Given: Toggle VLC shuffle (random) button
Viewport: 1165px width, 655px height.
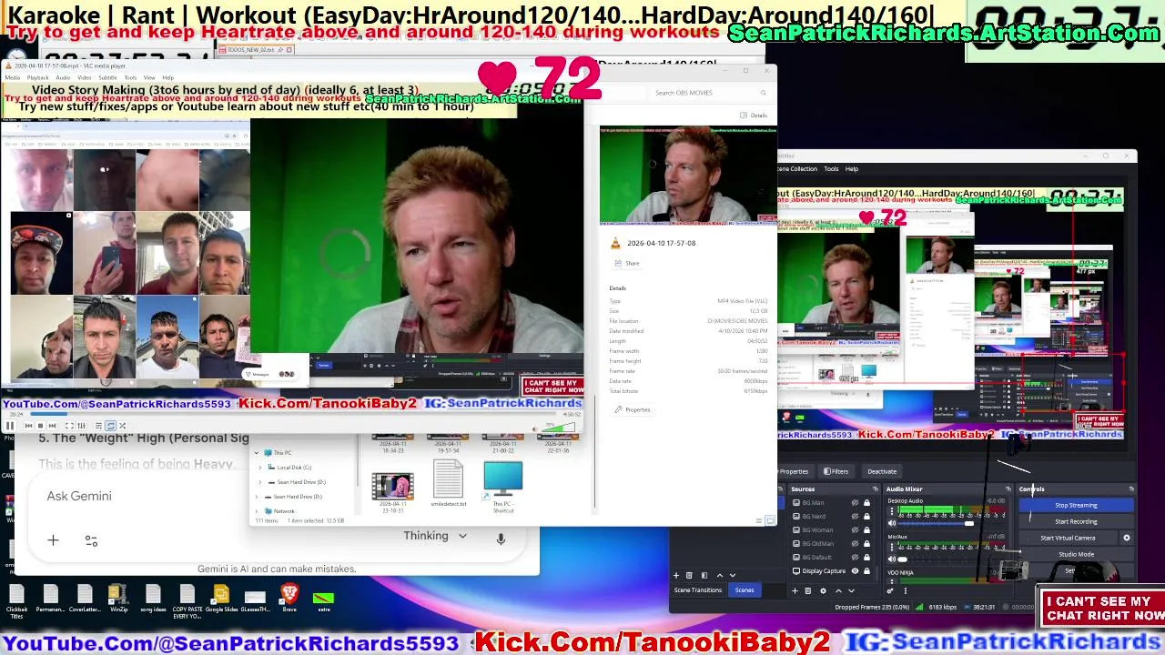Looking at the screenshot, I should [x=122, y=426].
